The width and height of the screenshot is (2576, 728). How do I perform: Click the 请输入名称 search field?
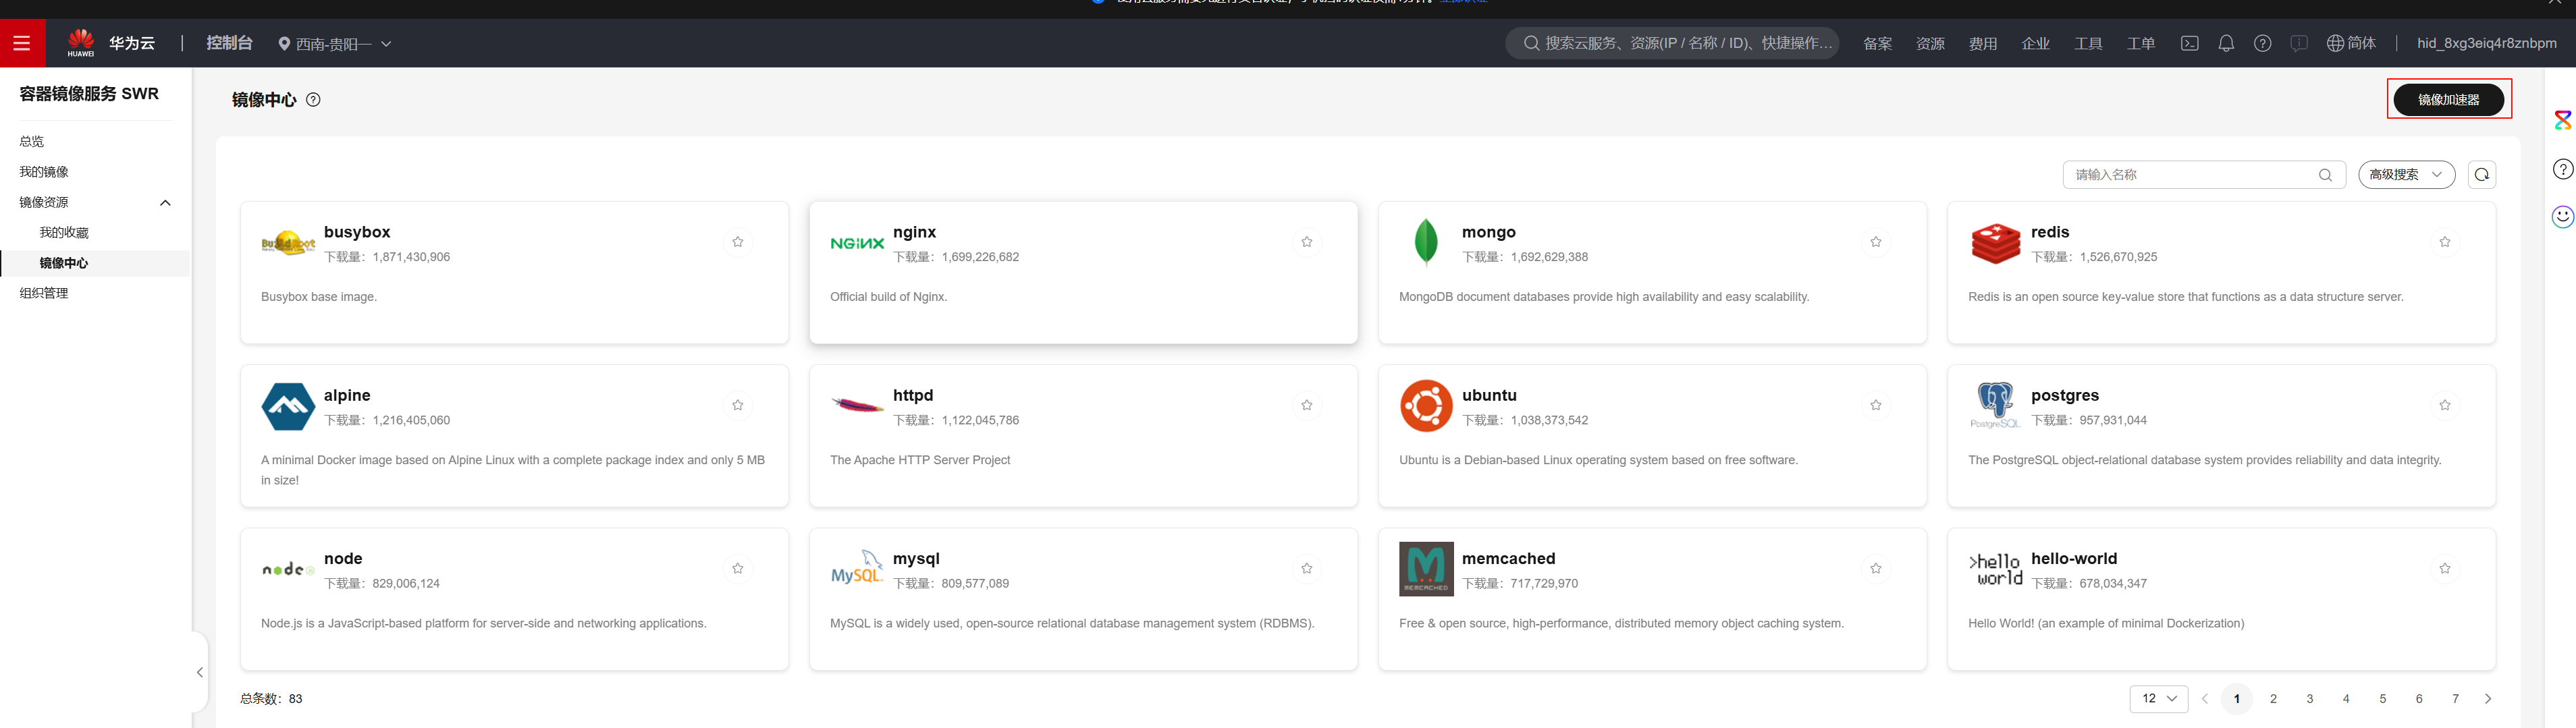click(2203, 175)
